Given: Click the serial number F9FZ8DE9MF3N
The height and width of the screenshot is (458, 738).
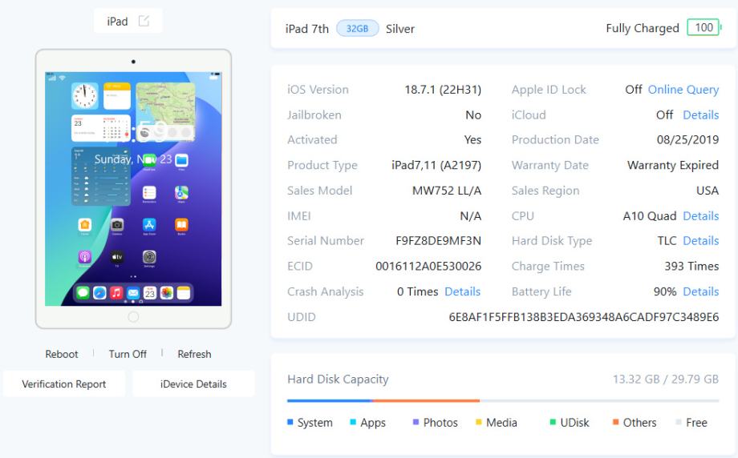Looking at the screenshot, I should [x=438, y=240].
